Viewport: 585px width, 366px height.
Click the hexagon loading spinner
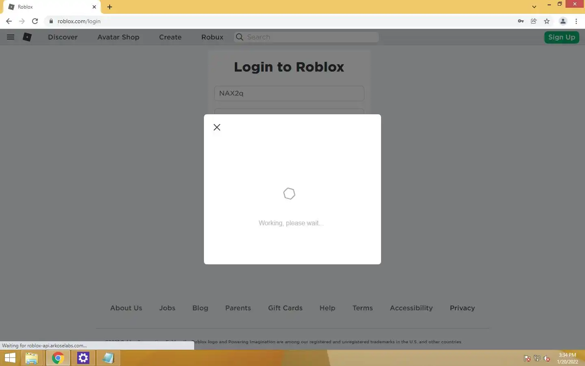coord(289,194)
